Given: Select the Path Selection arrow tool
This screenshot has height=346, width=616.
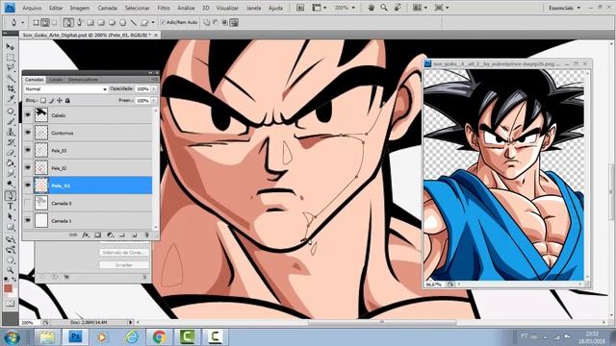Looking at the screenshot, I should pyautogui.click(x=11, y=216).
